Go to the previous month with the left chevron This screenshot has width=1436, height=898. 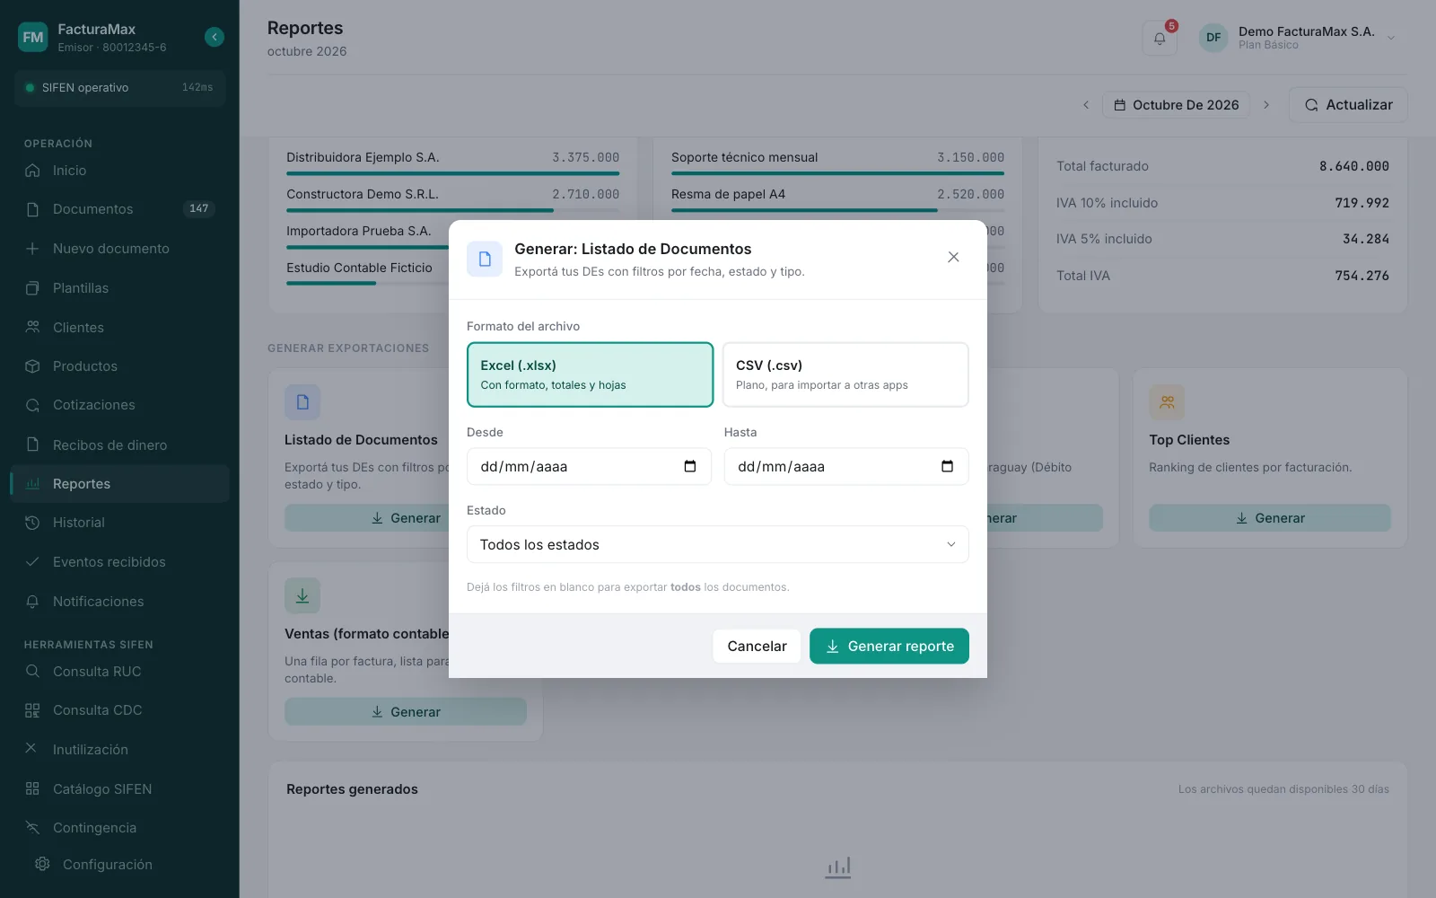pos(1086,105)
